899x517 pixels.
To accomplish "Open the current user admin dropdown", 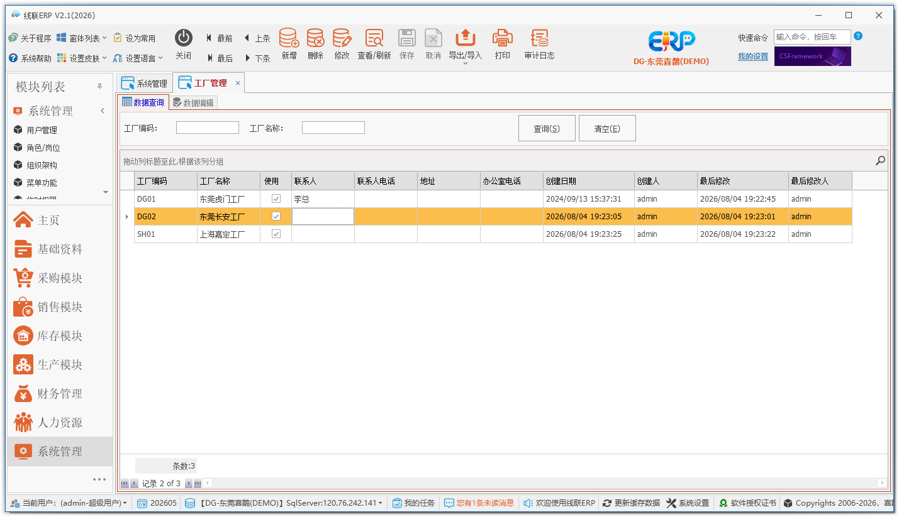I will pyautogui.click(x=69, y=503).
